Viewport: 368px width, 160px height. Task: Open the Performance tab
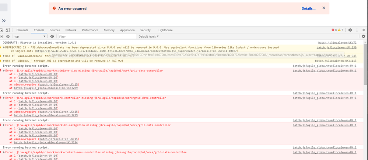(90, 30)
